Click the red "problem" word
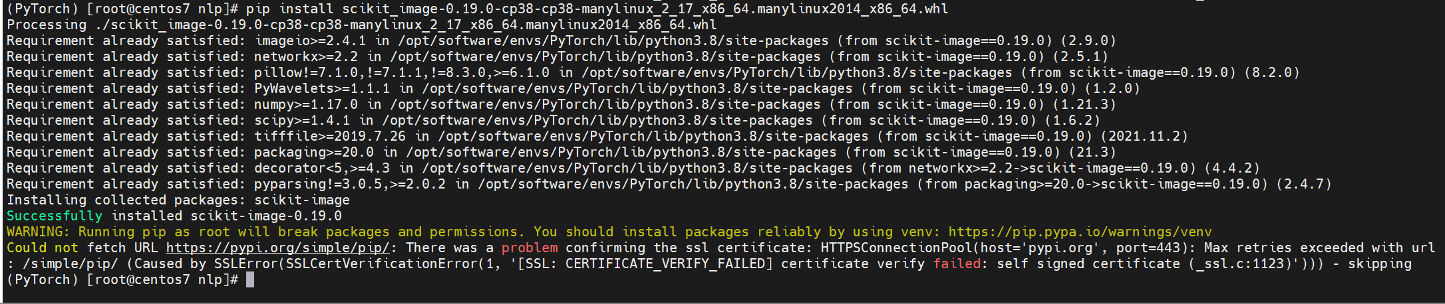Viewport: 1445px width, 304px height. click(x=530, y=248)
